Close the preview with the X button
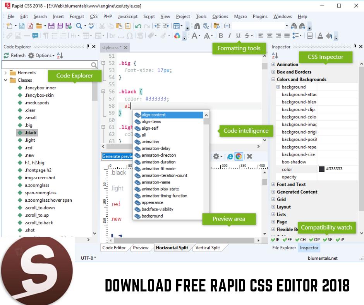Viewport: 364px width, 305px height. pos(249,156)
